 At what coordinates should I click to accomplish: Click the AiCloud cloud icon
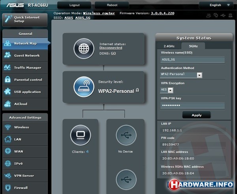coord(8,104)
